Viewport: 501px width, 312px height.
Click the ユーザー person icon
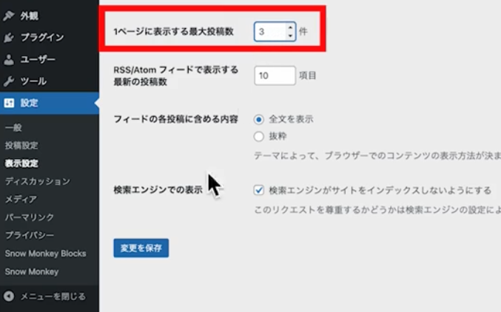click(8, 59)
